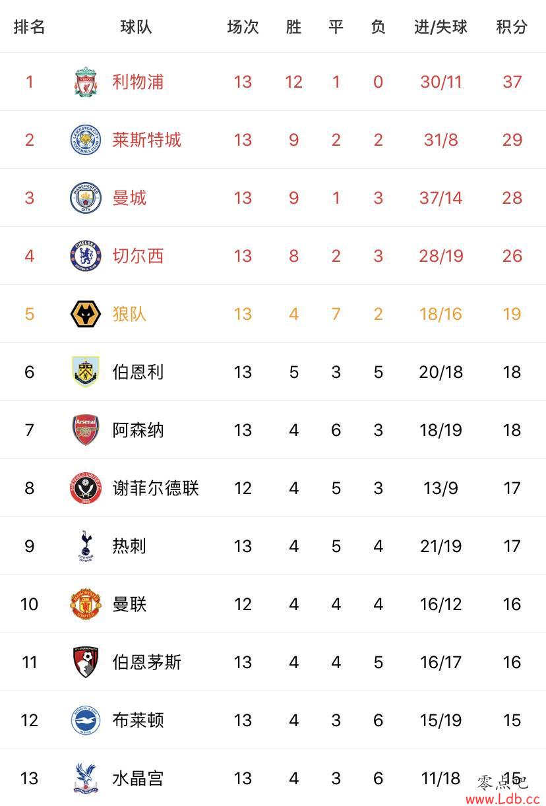
Task: Open team name 谢菲尔德联
Action: coord(156,488)
